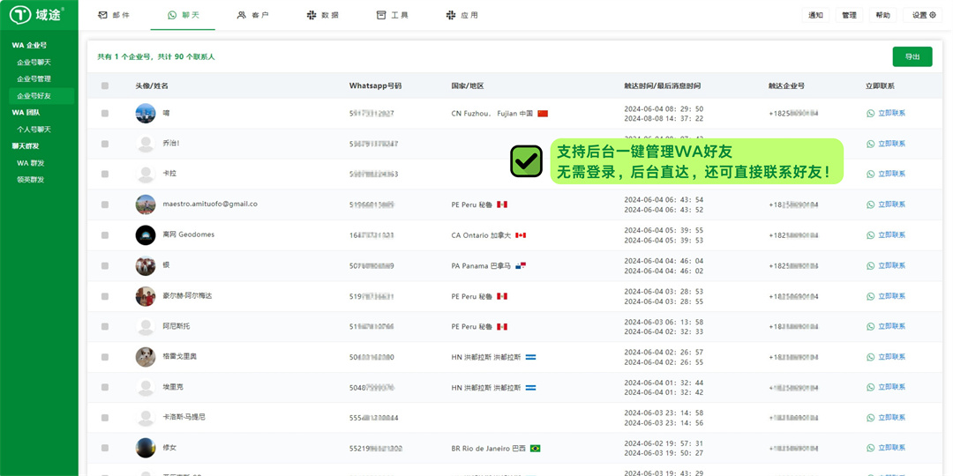Click 立即联系 WhatsApp link for 卡拉
The height and width of the screenshot is (476, 953).
click(886, 174)
